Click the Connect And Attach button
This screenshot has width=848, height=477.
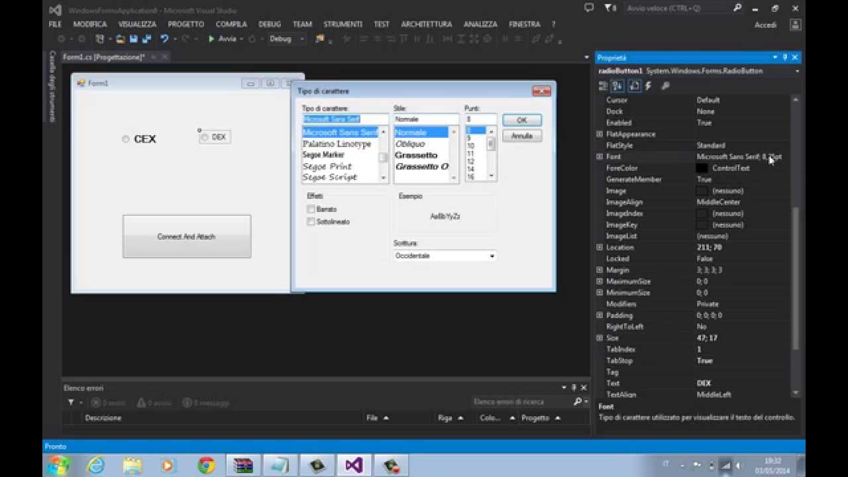pyautogui.click(x=187, y=237)
